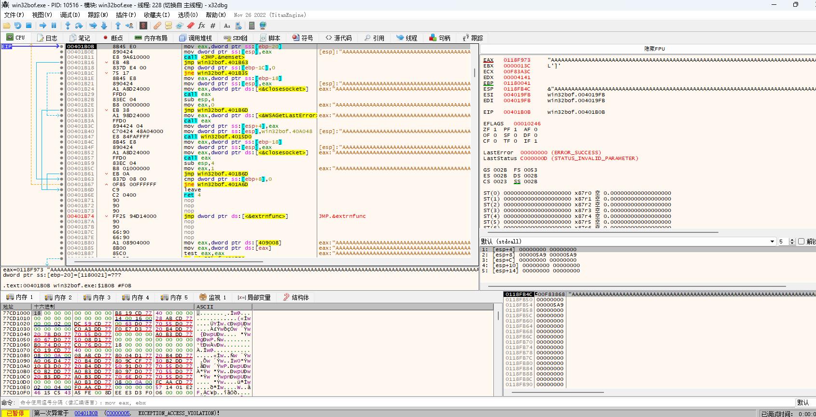Screen dimensions: 816x417
Task: Restart the debuggee with the restart icon
Action: coord(18,26)
